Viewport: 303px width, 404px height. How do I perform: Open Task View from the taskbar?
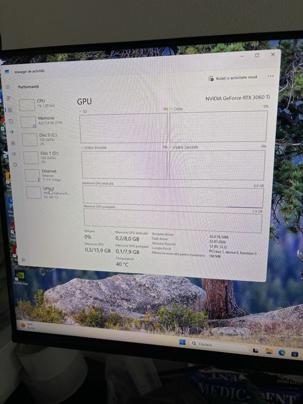[x=255, y=350]
